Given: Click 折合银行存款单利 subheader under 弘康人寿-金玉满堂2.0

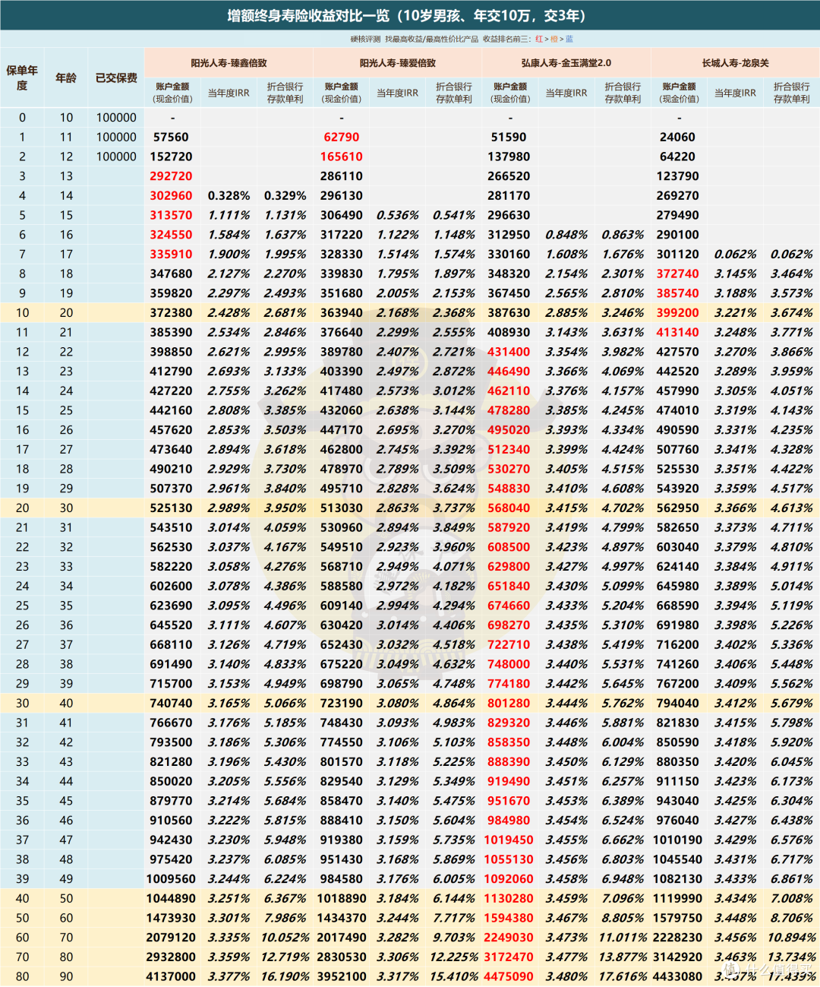Looking at the screenshot, I should pos(623,93).
